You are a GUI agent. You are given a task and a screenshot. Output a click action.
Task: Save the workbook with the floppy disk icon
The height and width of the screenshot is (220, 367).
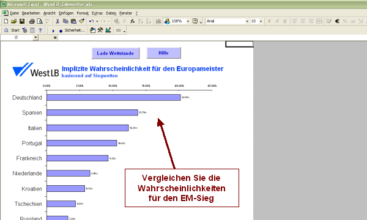pyautogui.click(x=22, y=21)
